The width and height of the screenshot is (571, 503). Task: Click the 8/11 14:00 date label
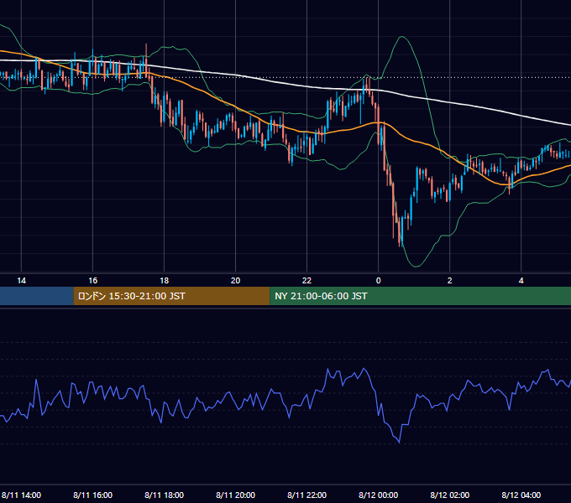(x=21, y=495)
